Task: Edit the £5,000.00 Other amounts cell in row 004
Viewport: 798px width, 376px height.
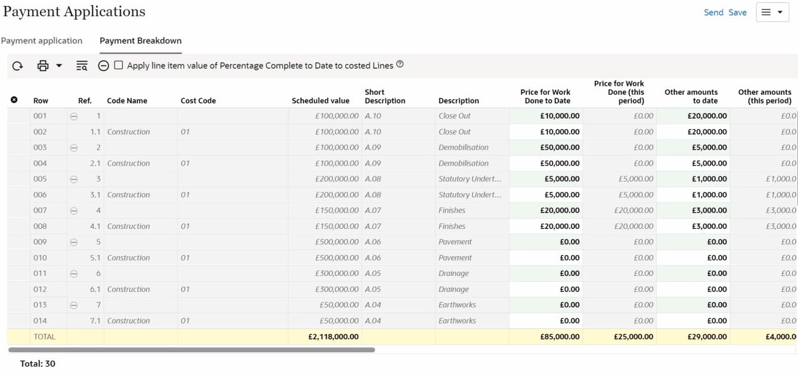Action: (693, 163)
